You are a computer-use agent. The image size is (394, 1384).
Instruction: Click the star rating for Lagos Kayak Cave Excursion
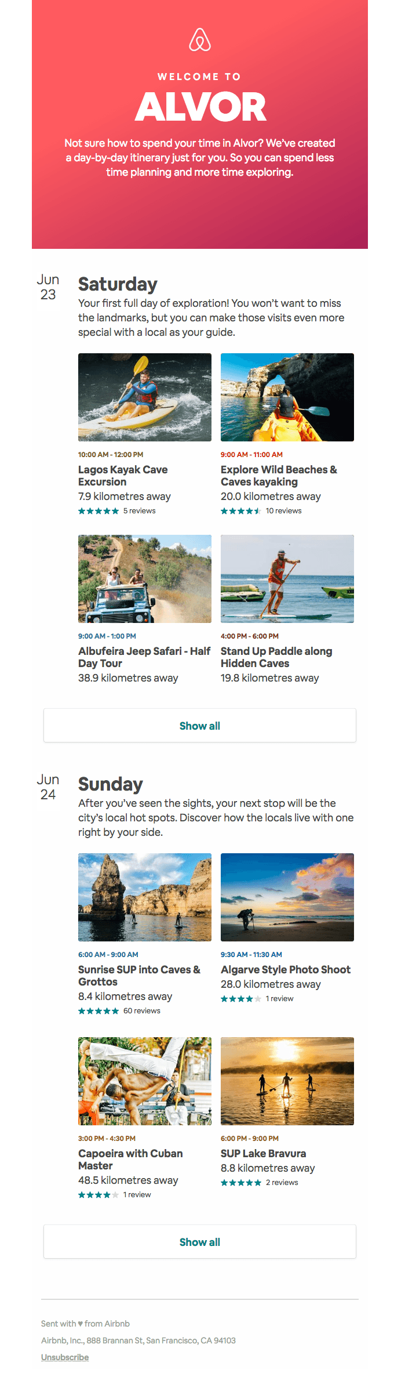(96, 511)
